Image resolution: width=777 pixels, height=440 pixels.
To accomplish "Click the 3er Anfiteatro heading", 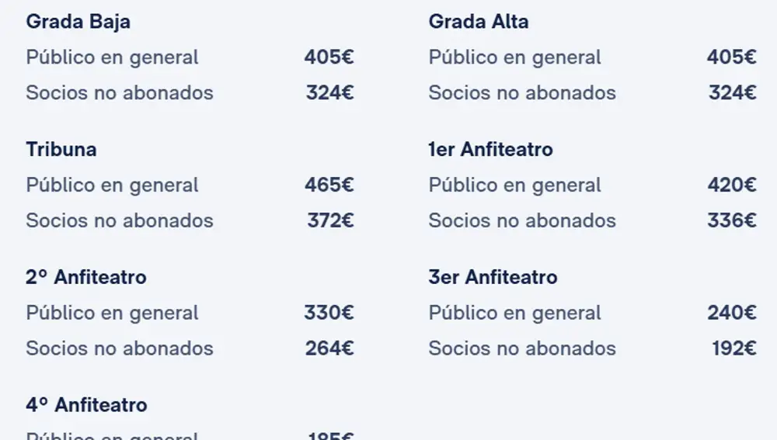I will 493,277.
